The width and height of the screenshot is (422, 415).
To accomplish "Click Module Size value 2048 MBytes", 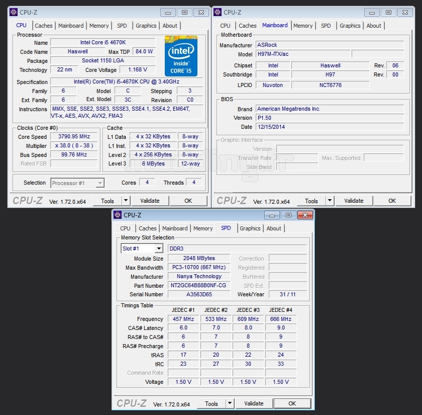I will (199, 258).
